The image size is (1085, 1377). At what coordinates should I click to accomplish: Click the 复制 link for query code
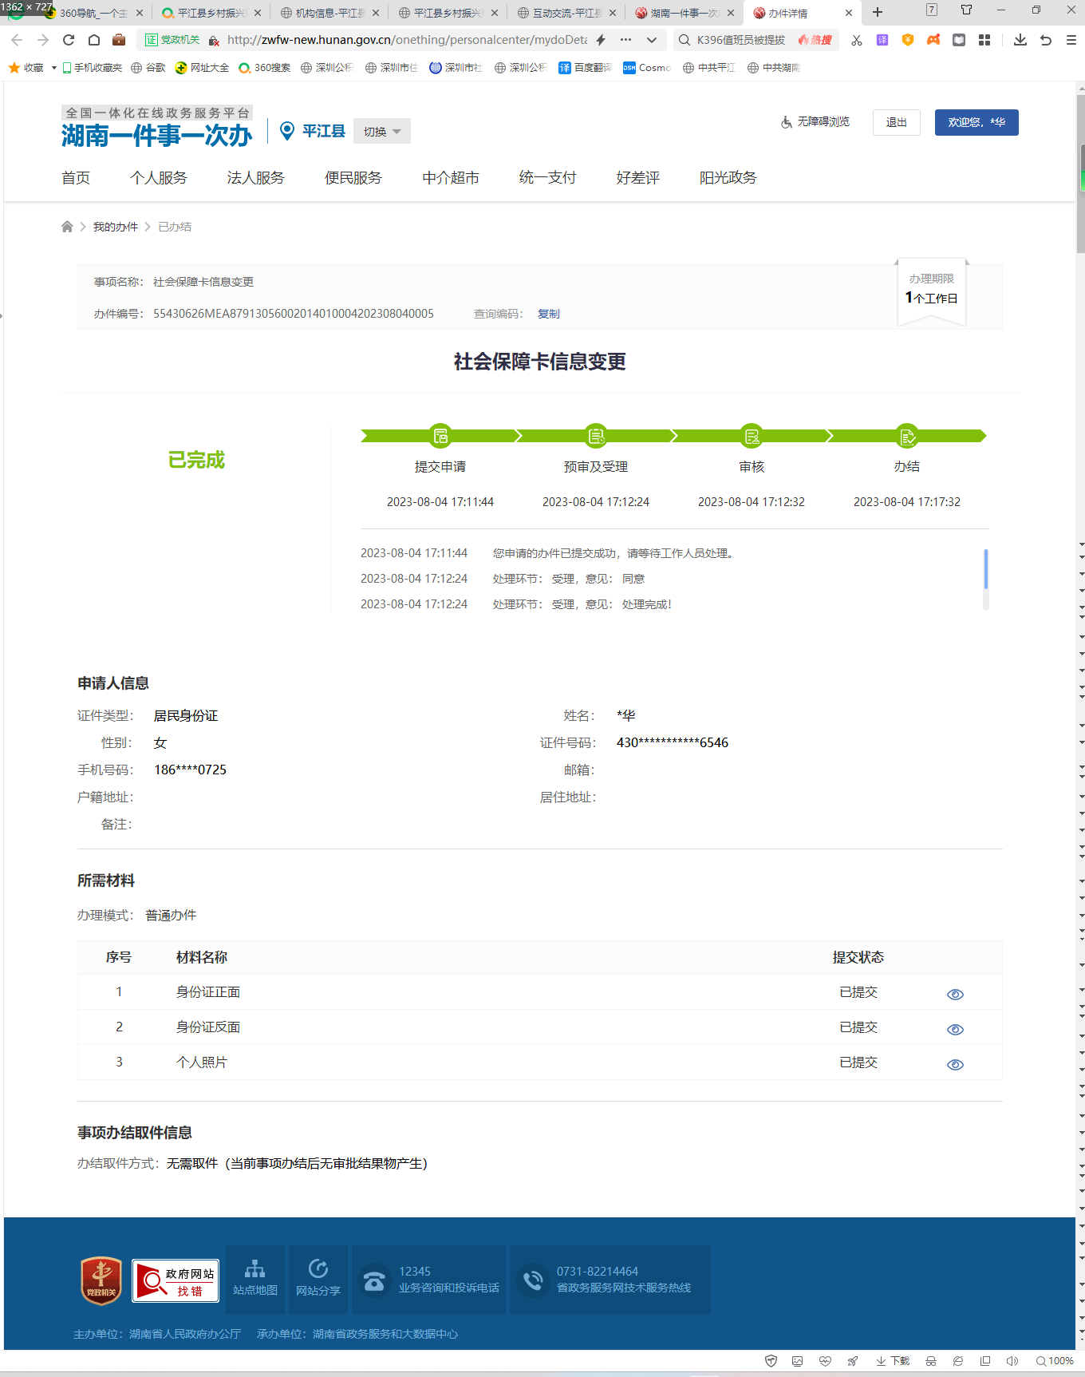[x=549, y=314]
